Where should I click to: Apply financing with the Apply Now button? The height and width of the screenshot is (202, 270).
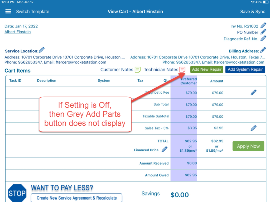[248, 146]
